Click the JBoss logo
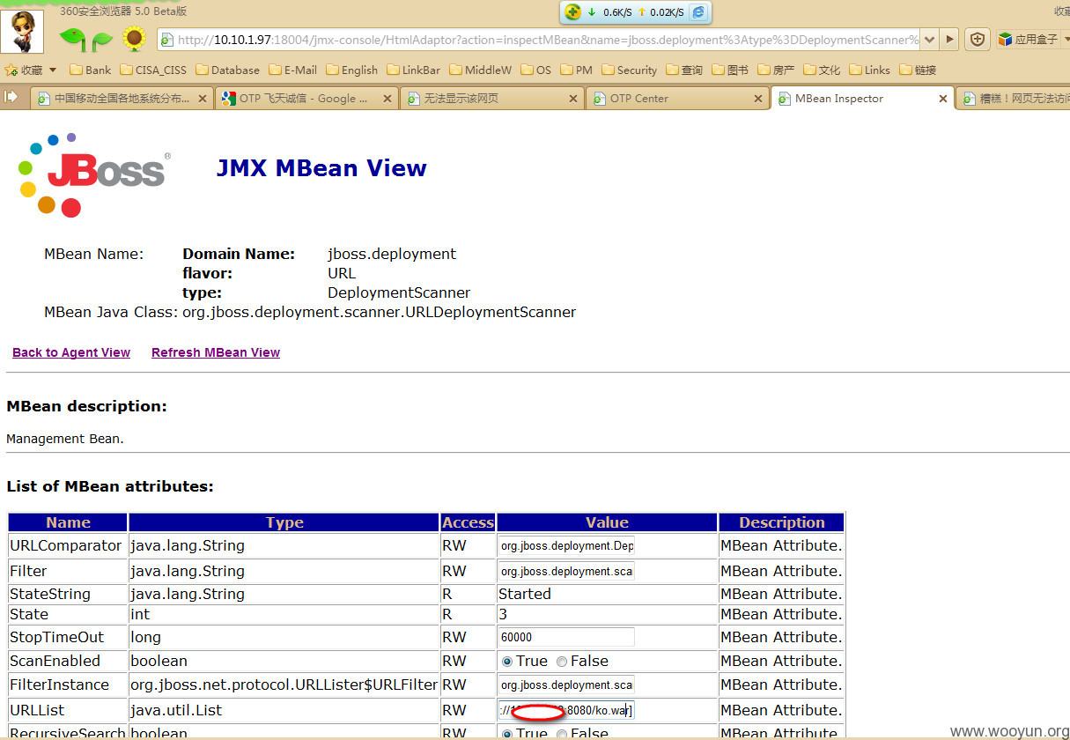This screenshot has height=740, width=1070. [x=92, y=174]
